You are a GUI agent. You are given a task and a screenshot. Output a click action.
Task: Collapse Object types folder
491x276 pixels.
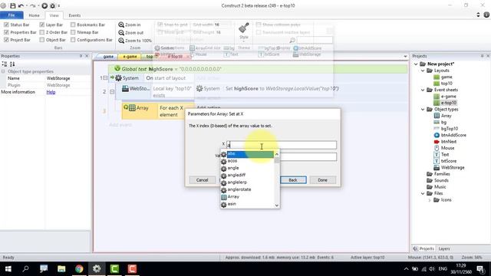point(423,110)
